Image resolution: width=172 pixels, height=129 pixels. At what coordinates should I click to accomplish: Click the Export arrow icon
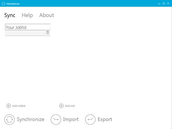[x=90, y=119]
